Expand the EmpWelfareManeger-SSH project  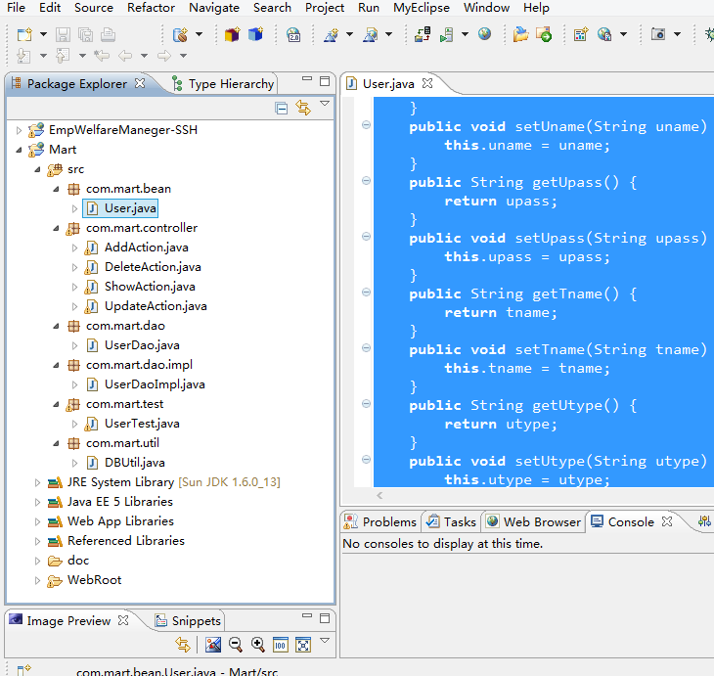19,130
